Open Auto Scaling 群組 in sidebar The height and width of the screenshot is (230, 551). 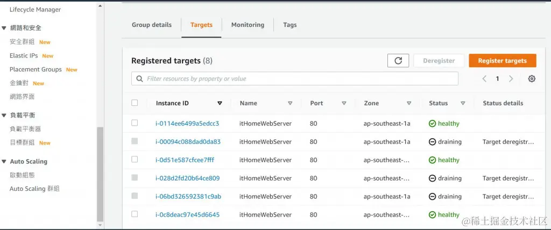(x=34, y=189)
